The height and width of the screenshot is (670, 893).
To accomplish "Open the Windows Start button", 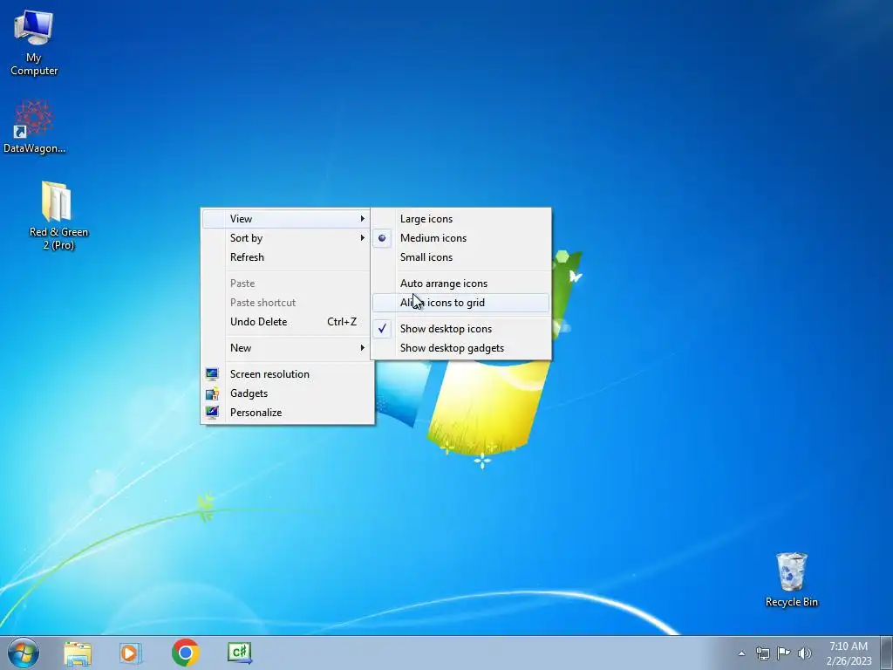I will tap(24, 653).
